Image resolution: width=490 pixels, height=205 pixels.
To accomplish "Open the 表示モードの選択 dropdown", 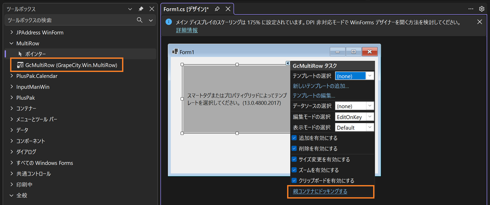I will pos(370,127).
